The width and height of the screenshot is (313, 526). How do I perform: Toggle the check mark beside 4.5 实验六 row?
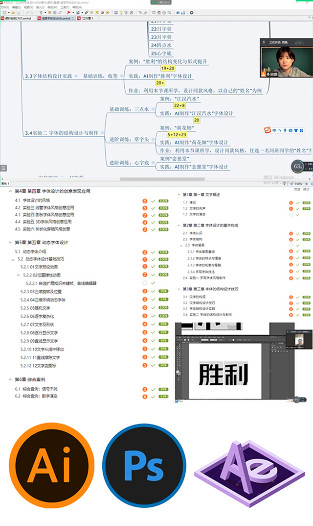[153, 230]
